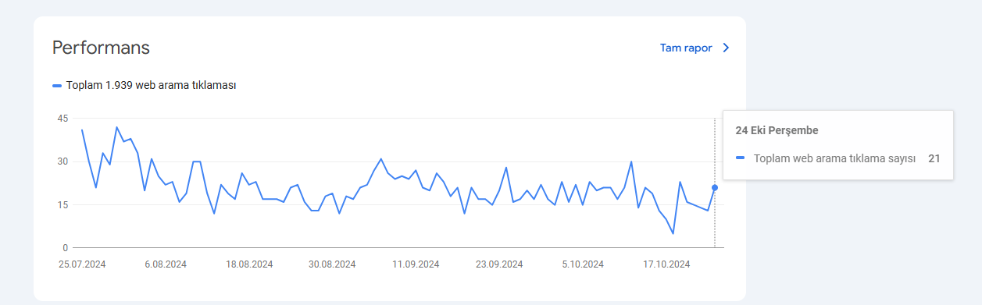Click the 5.10.2024 axis date label

[583, 264]
